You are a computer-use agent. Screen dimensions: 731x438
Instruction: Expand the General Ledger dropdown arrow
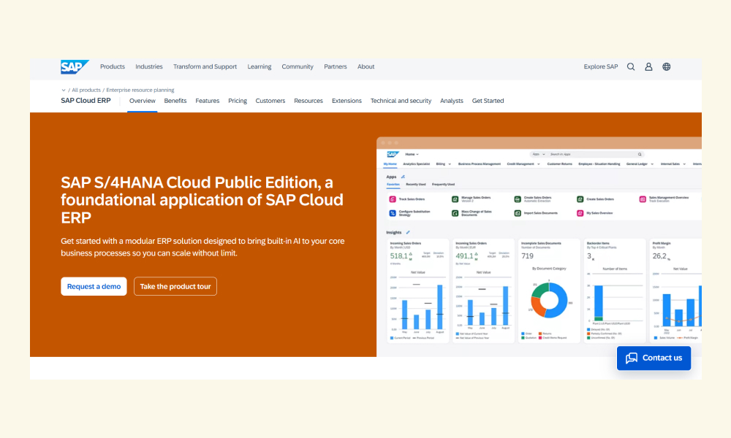pyautogui.click(x=652, y=164)
